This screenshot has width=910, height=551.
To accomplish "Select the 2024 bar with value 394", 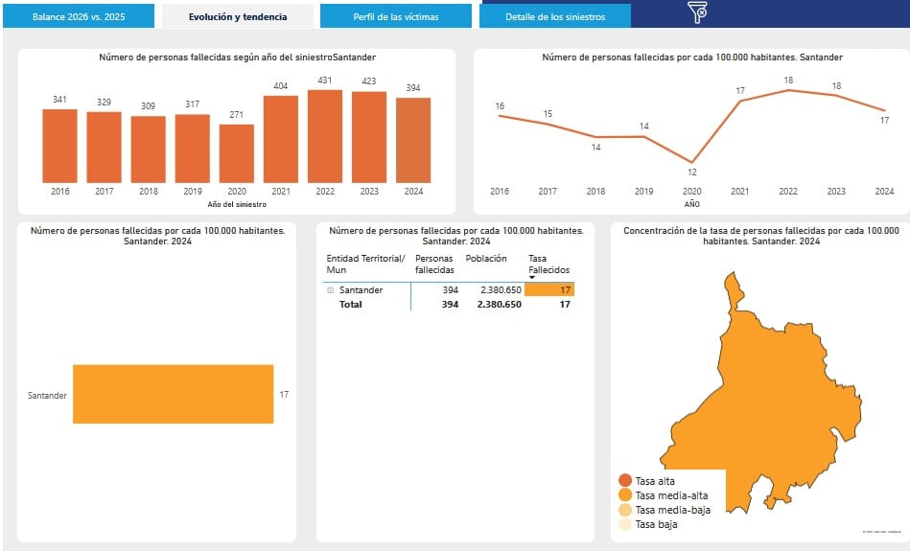I will [413, 140].
